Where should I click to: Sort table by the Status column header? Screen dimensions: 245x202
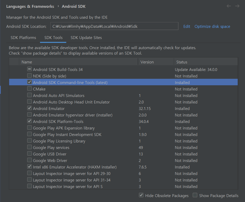(206, 62)
